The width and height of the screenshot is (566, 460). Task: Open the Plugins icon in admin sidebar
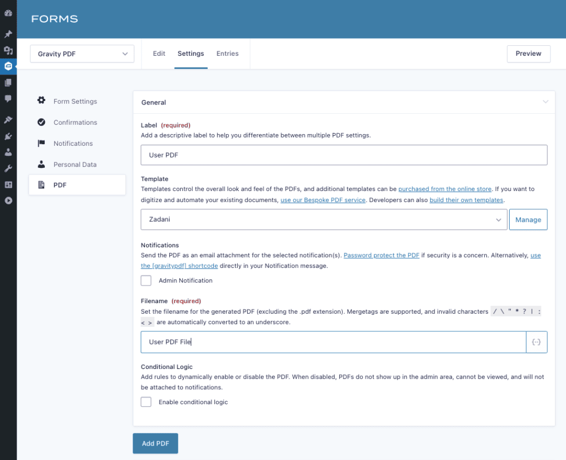tap(8, 136)
